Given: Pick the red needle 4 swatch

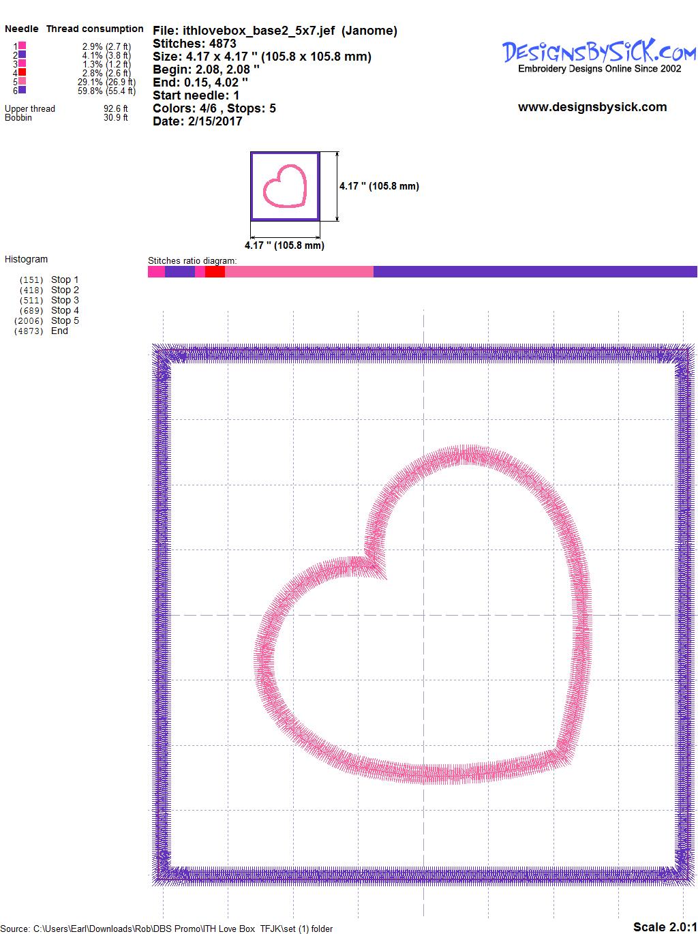Looking at the screenshot, I should (x=22, y=72).
